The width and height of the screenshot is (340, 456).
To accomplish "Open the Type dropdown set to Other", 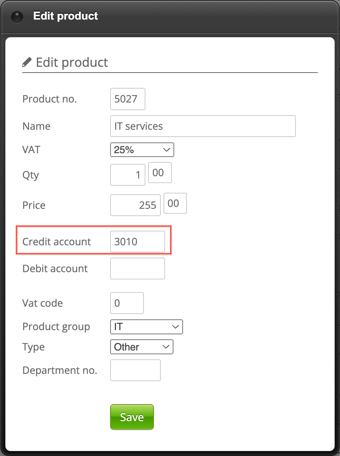I will [x=142, y=347].
